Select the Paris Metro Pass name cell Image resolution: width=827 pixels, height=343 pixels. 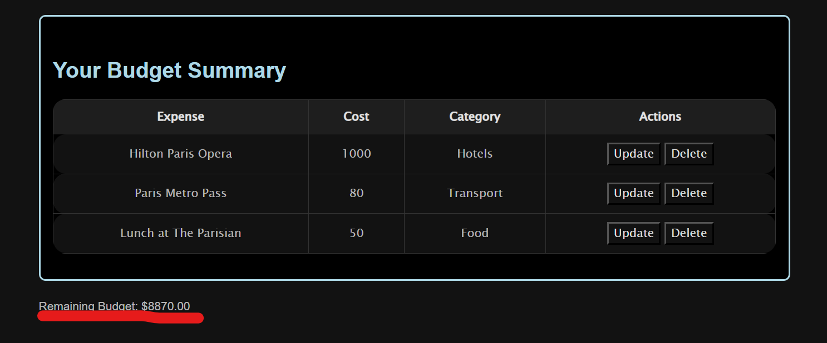181,193
